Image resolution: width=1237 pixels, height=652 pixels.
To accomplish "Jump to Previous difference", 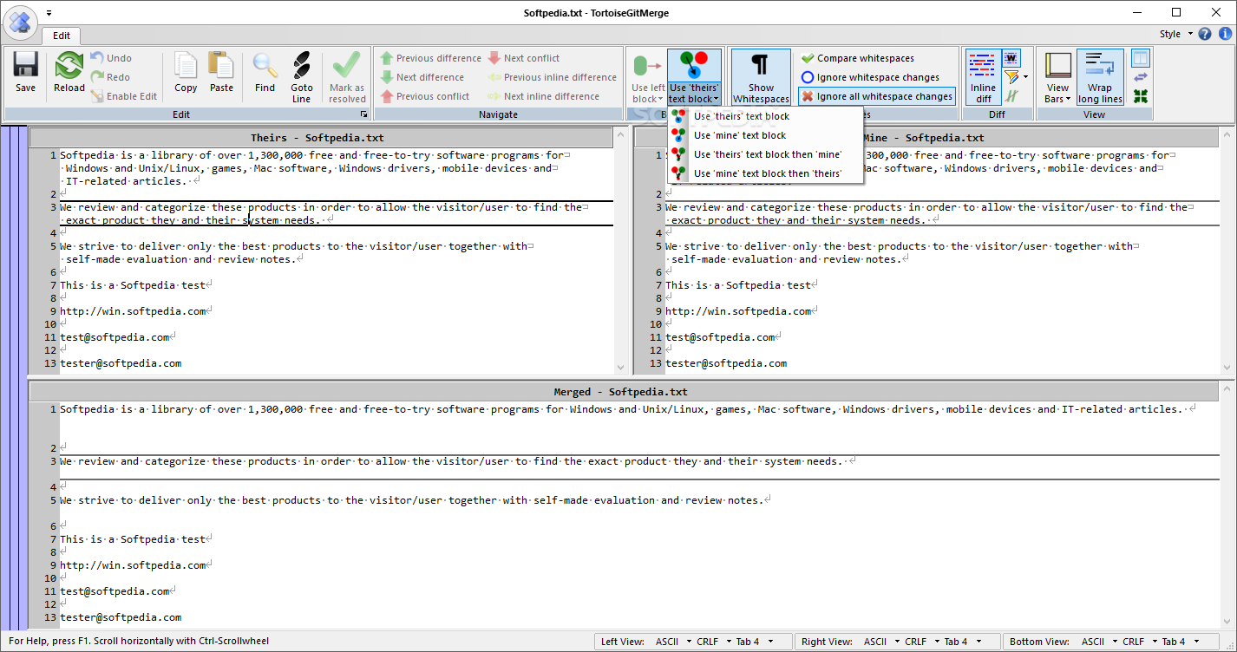I will tap(430, 58).
